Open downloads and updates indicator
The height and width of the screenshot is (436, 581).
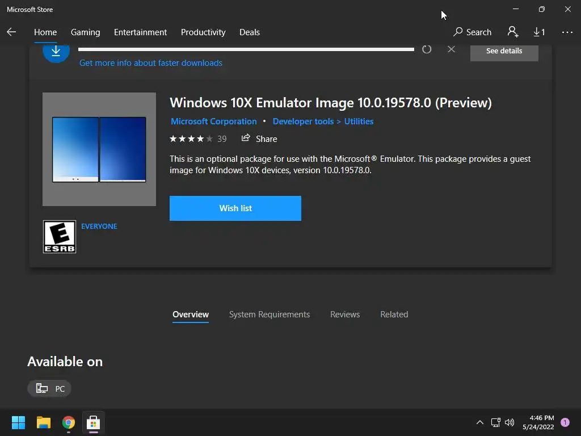pyautogui.click(x=539, y=32)
